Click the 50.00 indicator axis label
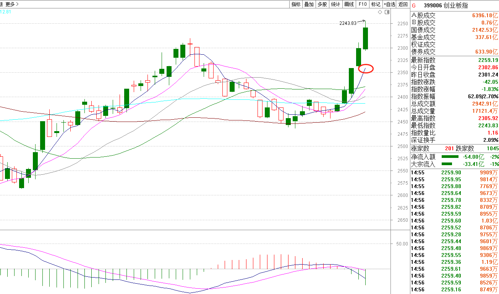The width and height of the screenshot is (499, 294). [x=402, y=244]
